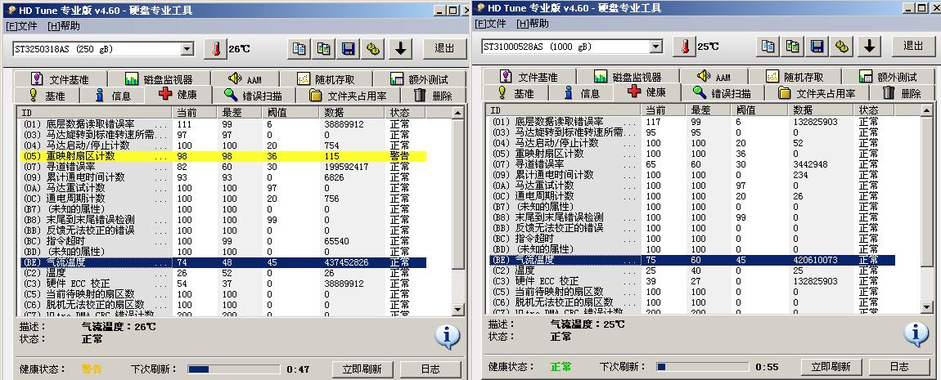941x380 pixels.
Task: Open 文件 menu in right window
Action: click(490, 24)
